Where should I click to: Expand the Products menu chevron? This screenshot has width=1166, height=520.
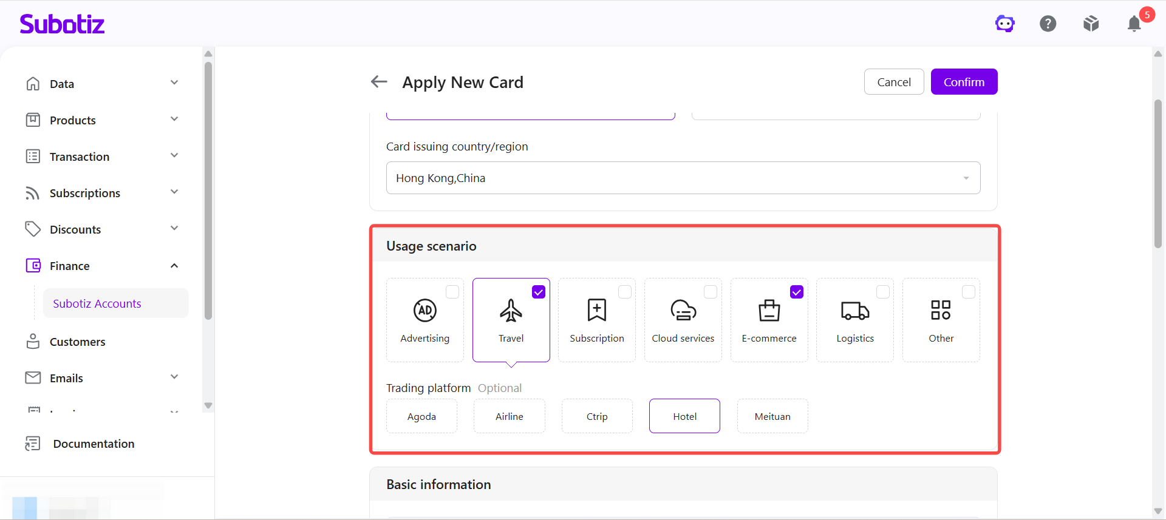174,119
